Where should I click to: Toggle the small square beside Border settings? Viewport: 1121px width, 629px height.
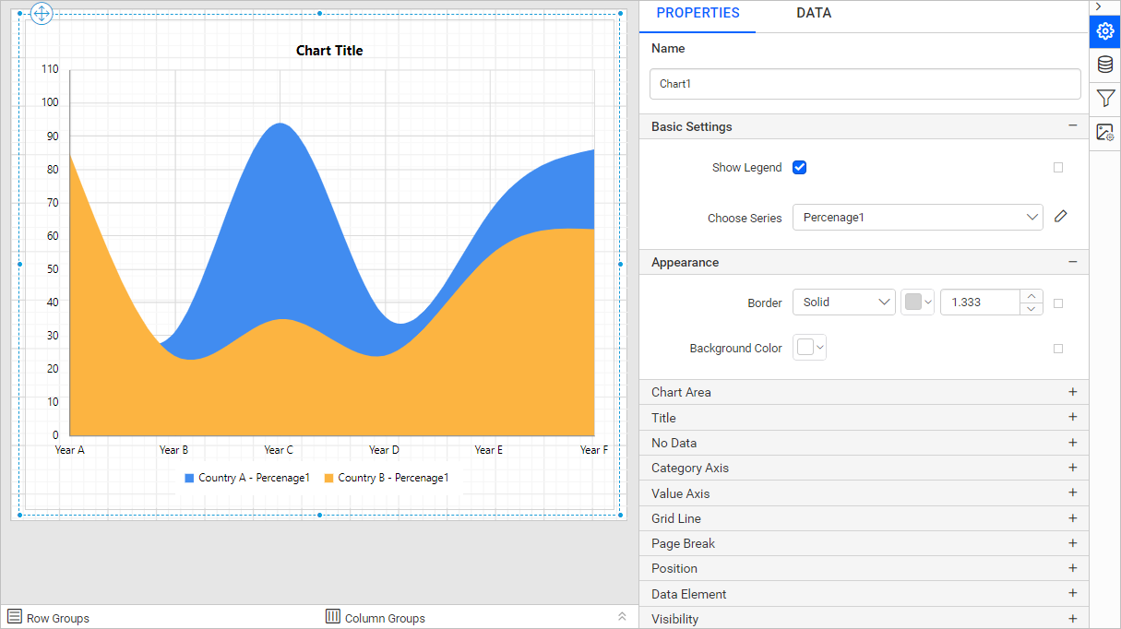1058,303
